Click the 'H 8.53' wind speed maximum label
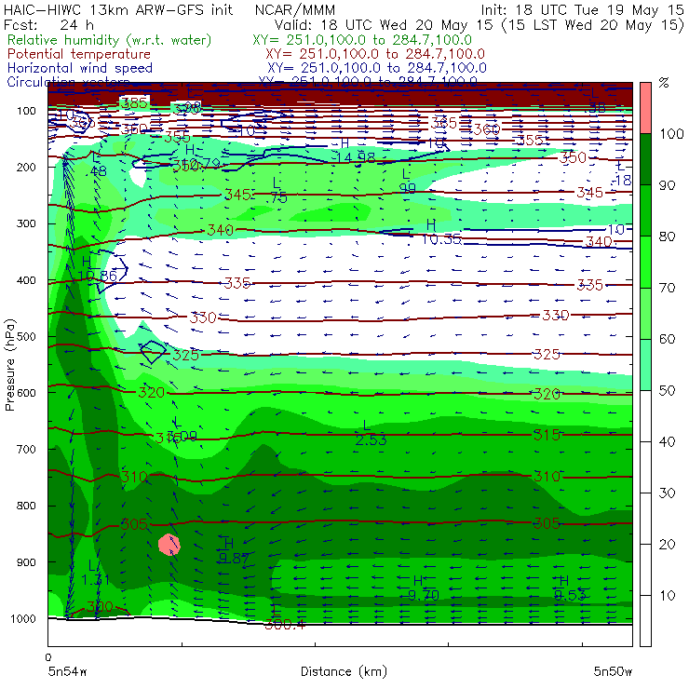Viewport: 689px width, 689px height. click(x=570, y=588)
